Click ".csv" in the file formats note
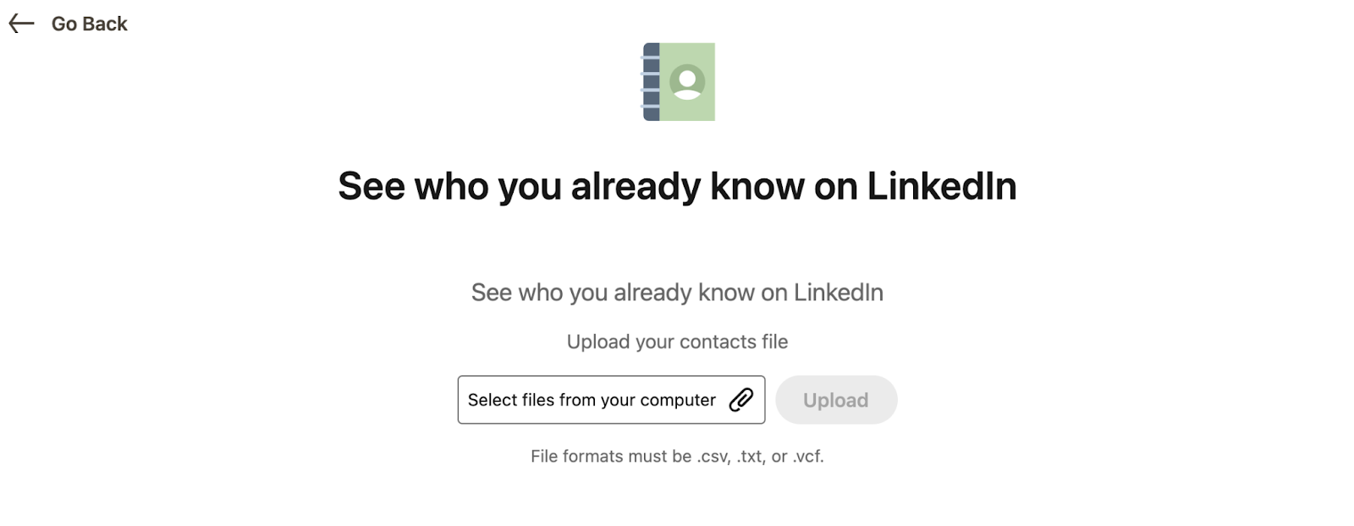 (713, 457)
